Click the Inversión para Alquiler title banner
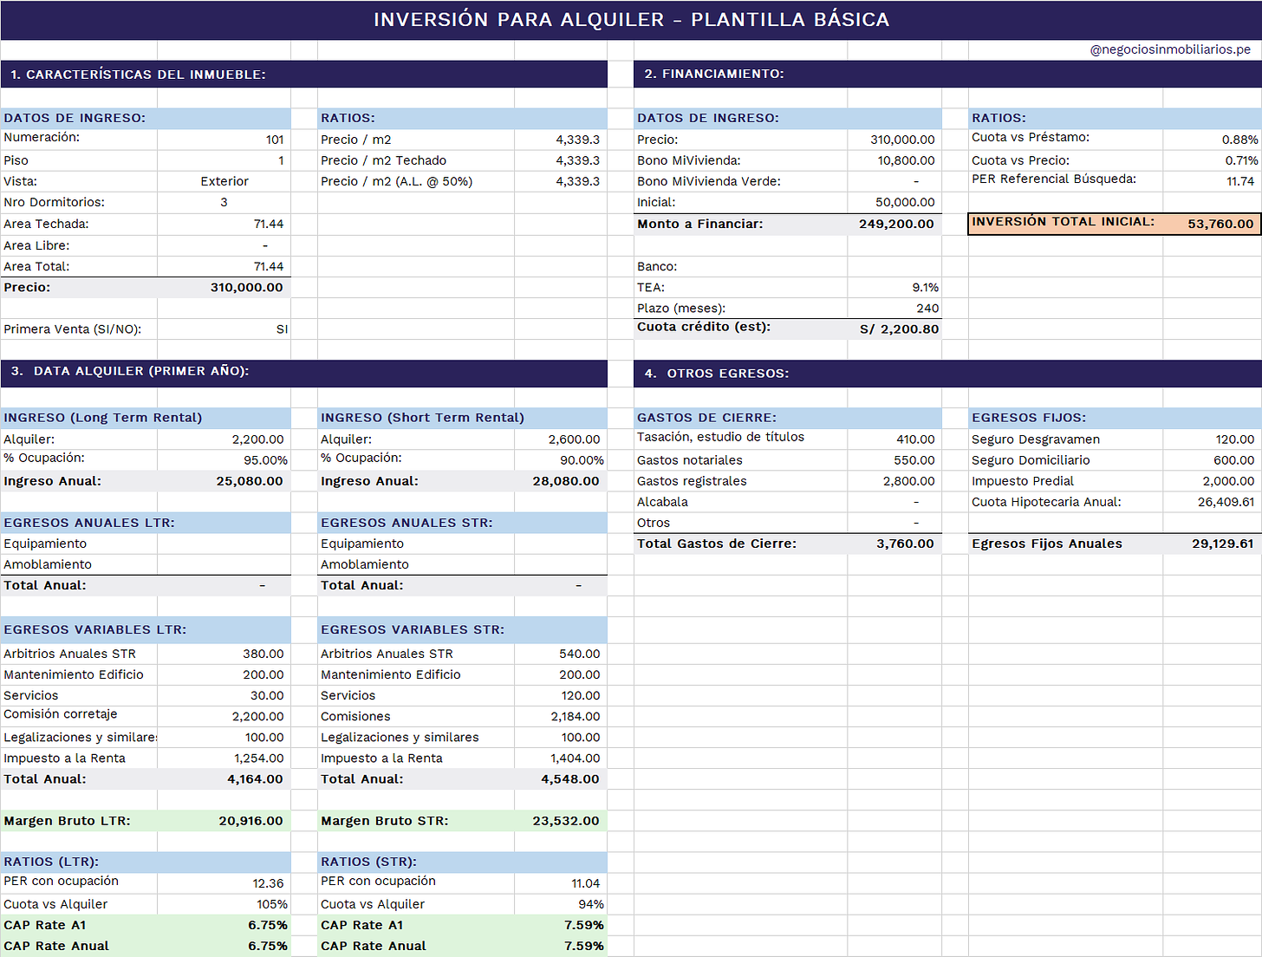The image size is (1262, 957). 631,19
